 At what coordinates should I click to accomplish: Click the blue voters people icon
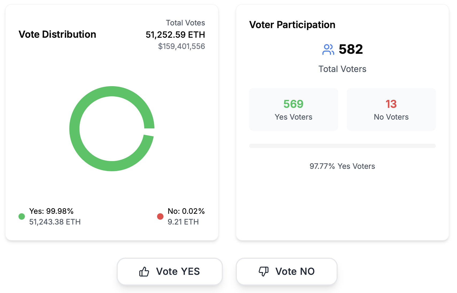coord(328,50)
